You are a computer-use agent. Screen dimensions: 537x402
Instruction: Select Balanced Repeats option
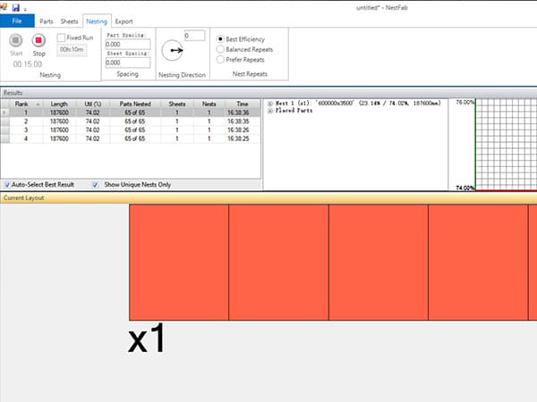(x=220, y=49)
